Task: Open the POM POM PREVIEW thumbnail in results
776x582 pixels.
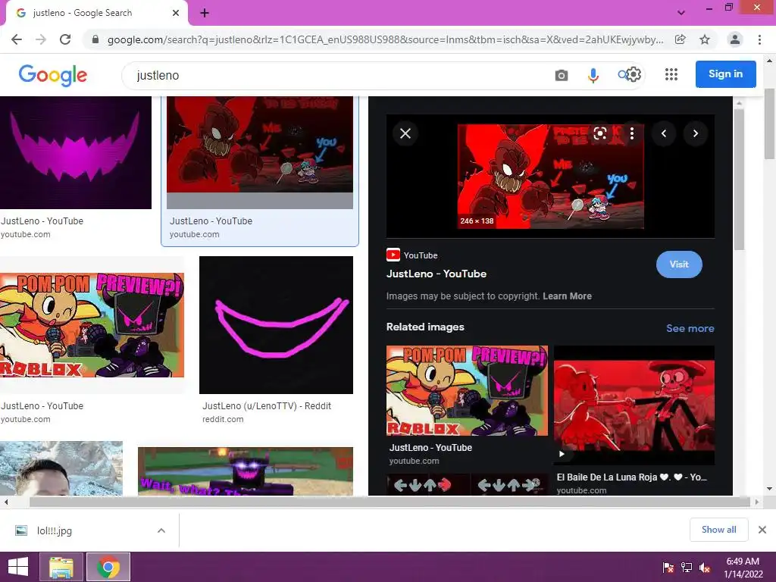Action: [x=92, y=324]
